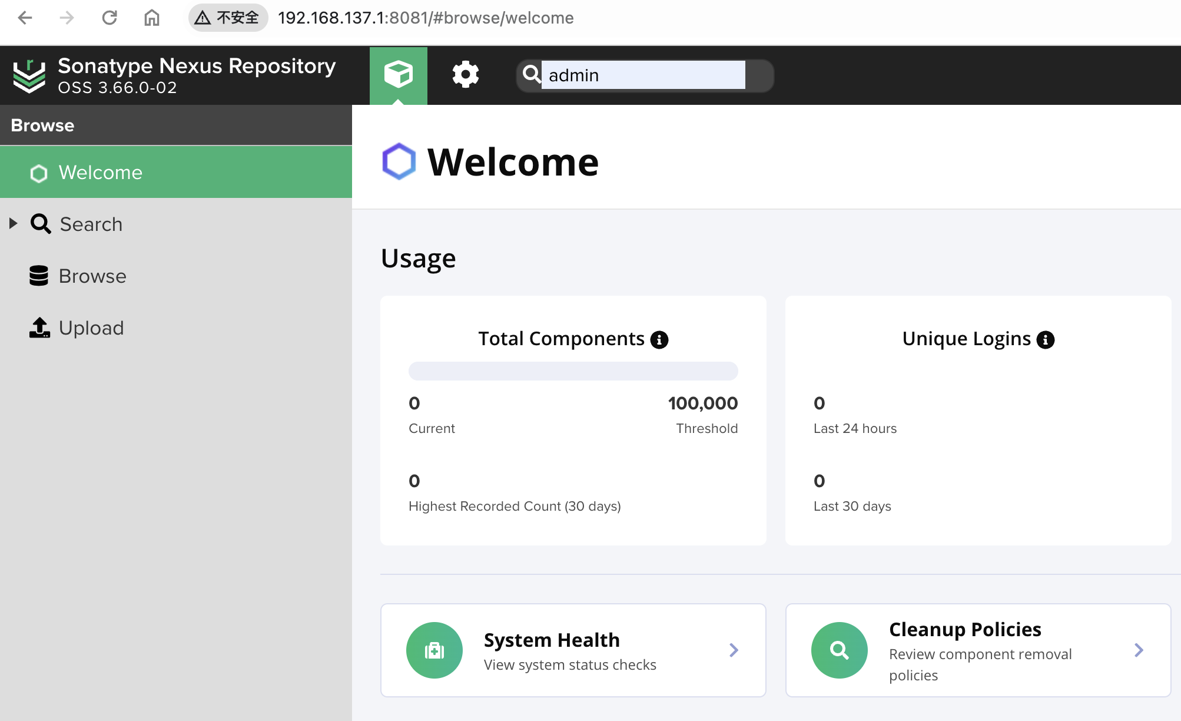Click the Total Components progress bar

pyautogui.click(x=573, y=370)
